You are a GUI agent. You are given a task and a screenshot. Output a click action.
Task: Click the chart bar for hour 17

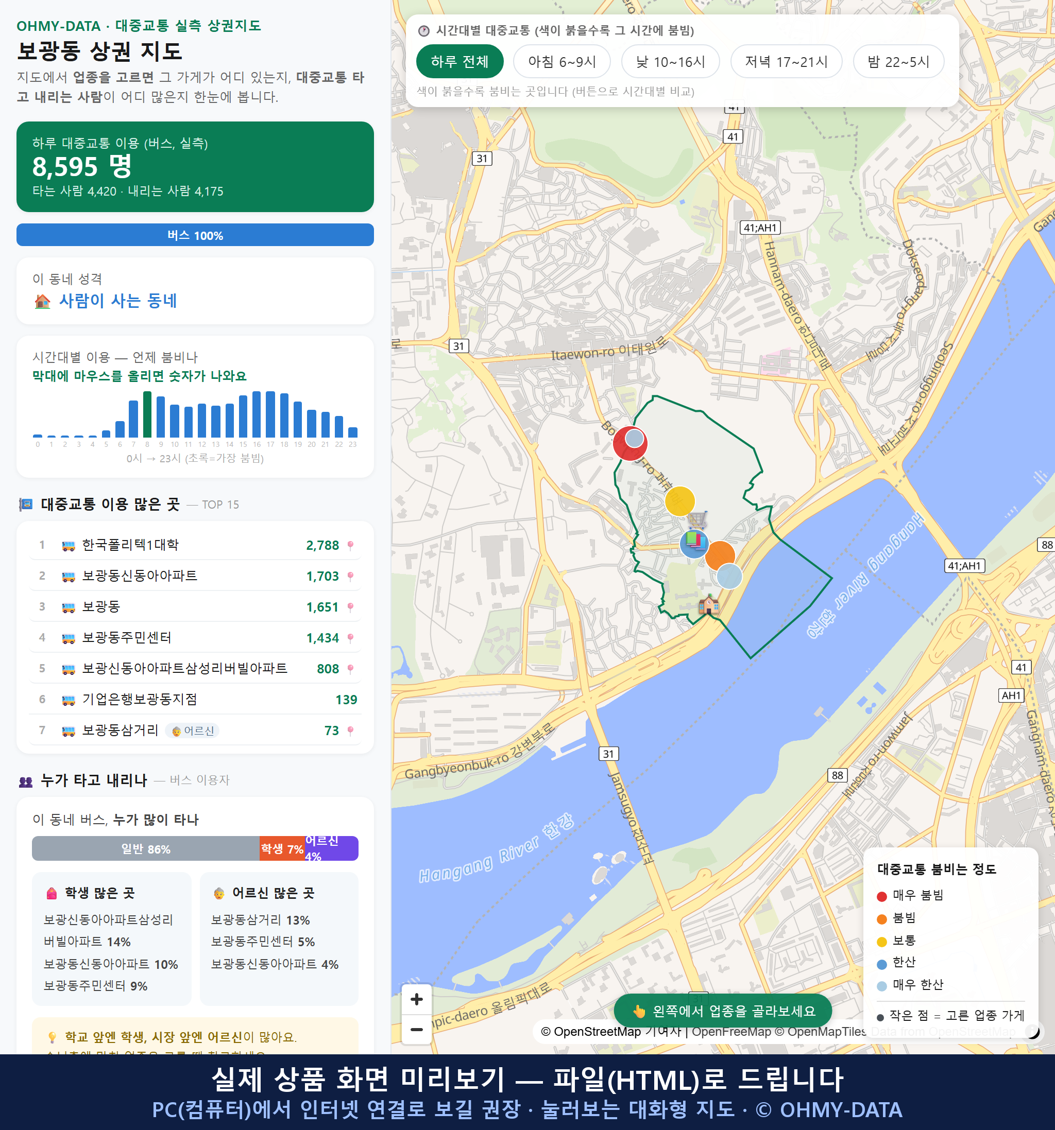pos(271,414)
